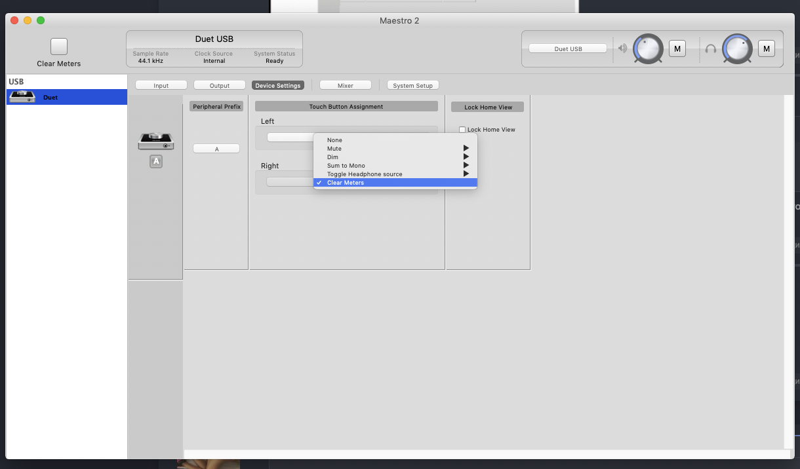Mute the headphone output with M button

(x=767, y=48)
